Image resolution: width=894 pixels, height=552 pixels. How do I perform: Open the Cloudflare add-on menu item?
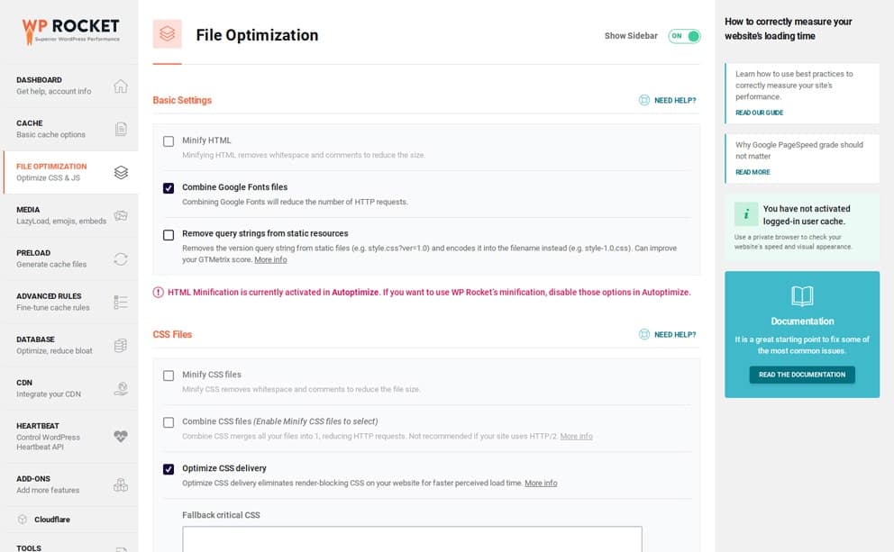click(70, 520)
